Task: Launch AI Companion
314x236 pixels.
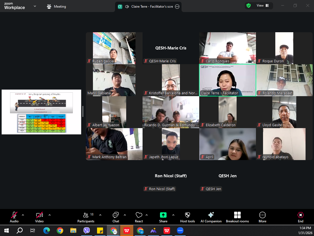Action: (x=211, y=217)
